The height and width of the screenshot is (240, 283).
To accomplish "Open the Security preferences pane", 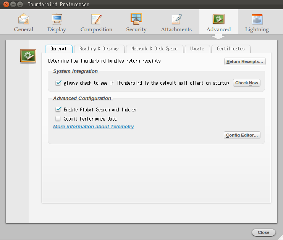I will (x=136, y=23).
